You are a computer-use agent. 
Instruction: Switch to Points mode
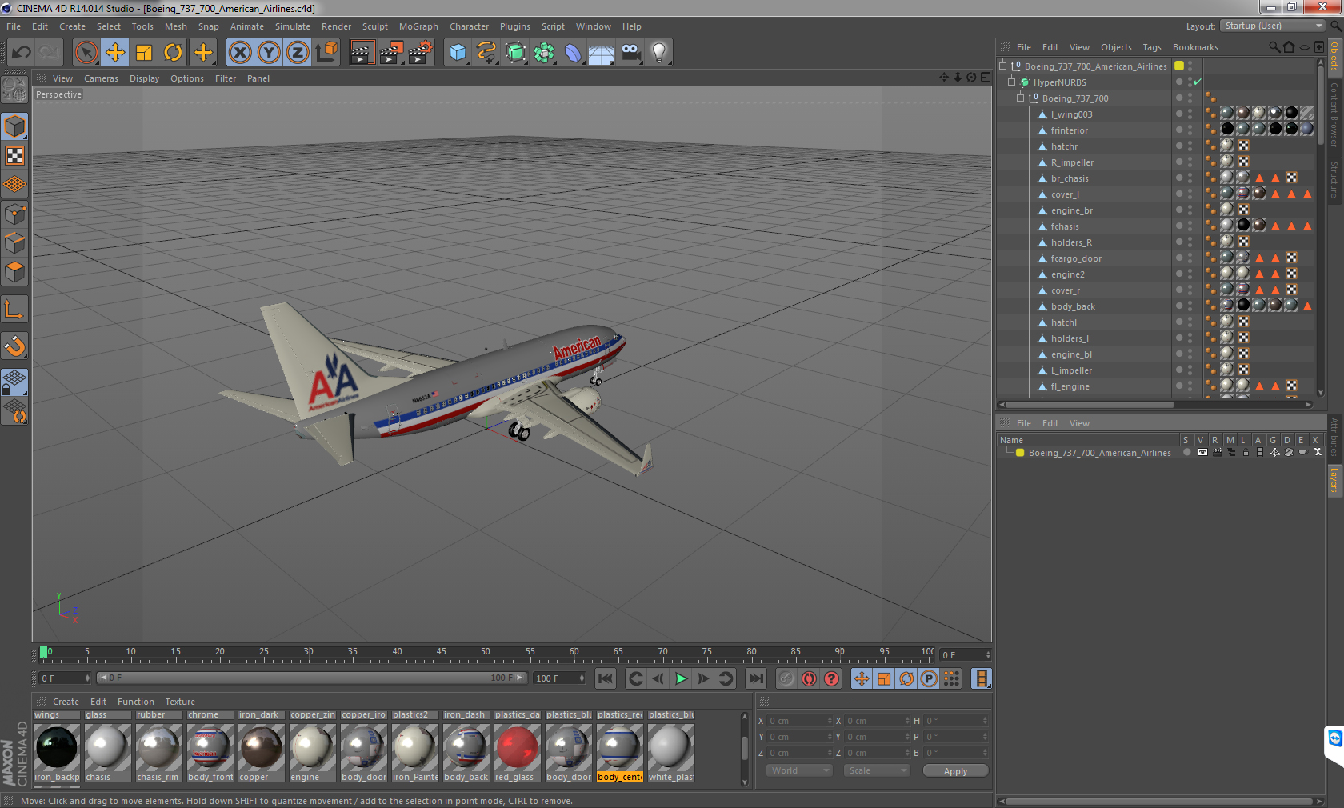click(14, 214)
